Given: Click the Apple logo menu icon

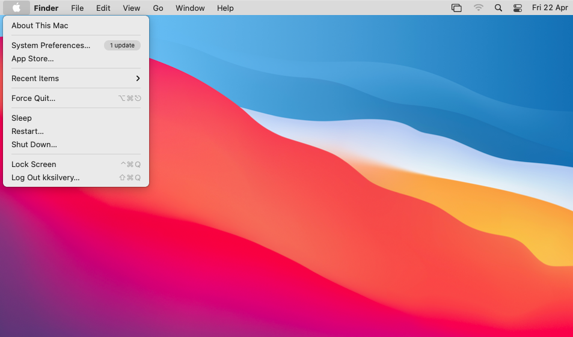Looking at the screenshot, I should (x=16, y=8).
